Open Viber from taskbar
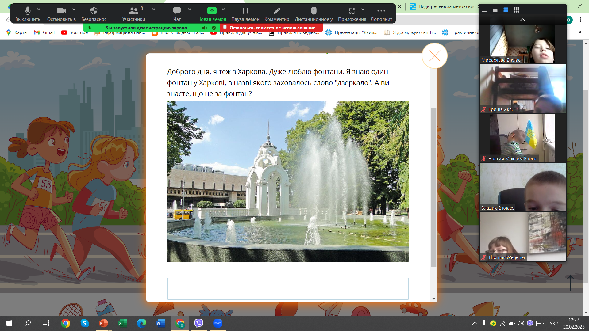589x331 pixels. click(x=198, y=323)
